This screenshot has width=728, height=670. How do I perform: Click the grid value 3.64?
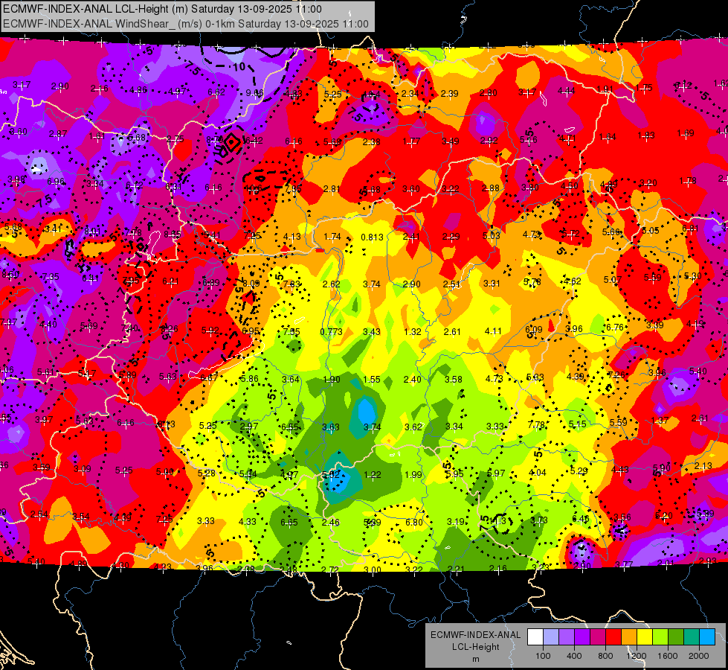point(291,380)
